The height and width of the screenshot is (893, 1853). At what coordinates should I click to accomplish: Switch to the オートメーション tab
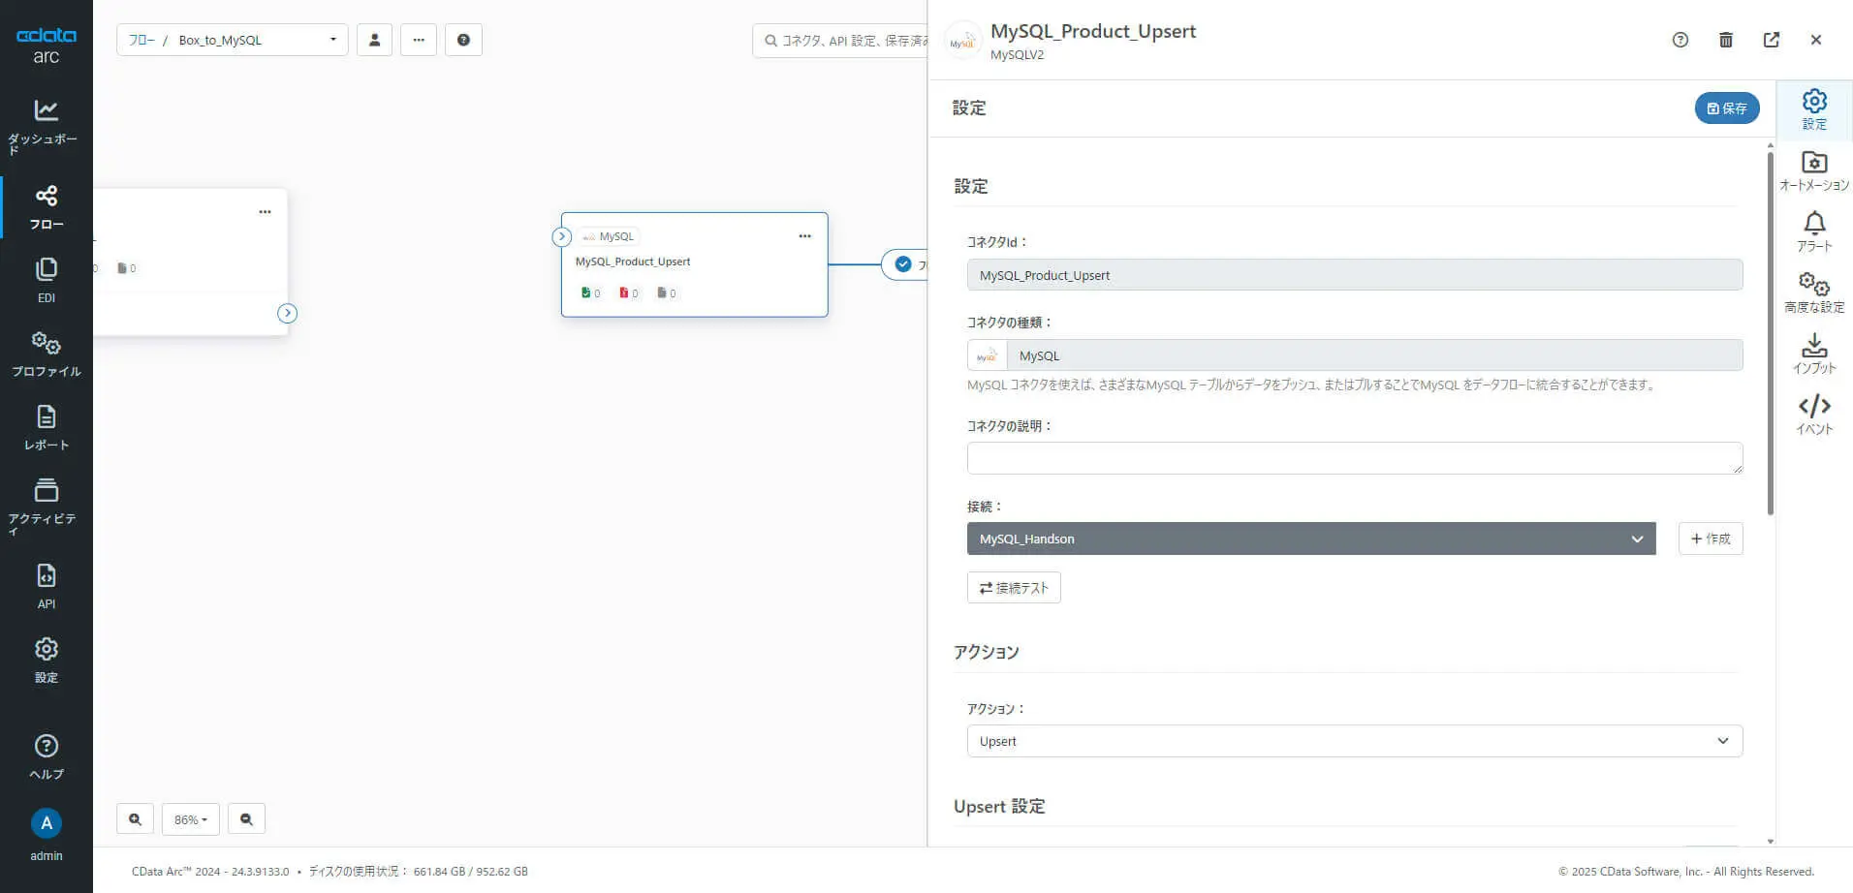(1813, 169)
